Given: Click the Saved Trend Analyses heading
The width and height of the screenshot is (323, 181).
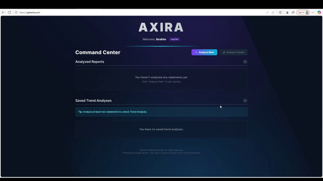Looking at the screenshot, I should click(93, 101).
